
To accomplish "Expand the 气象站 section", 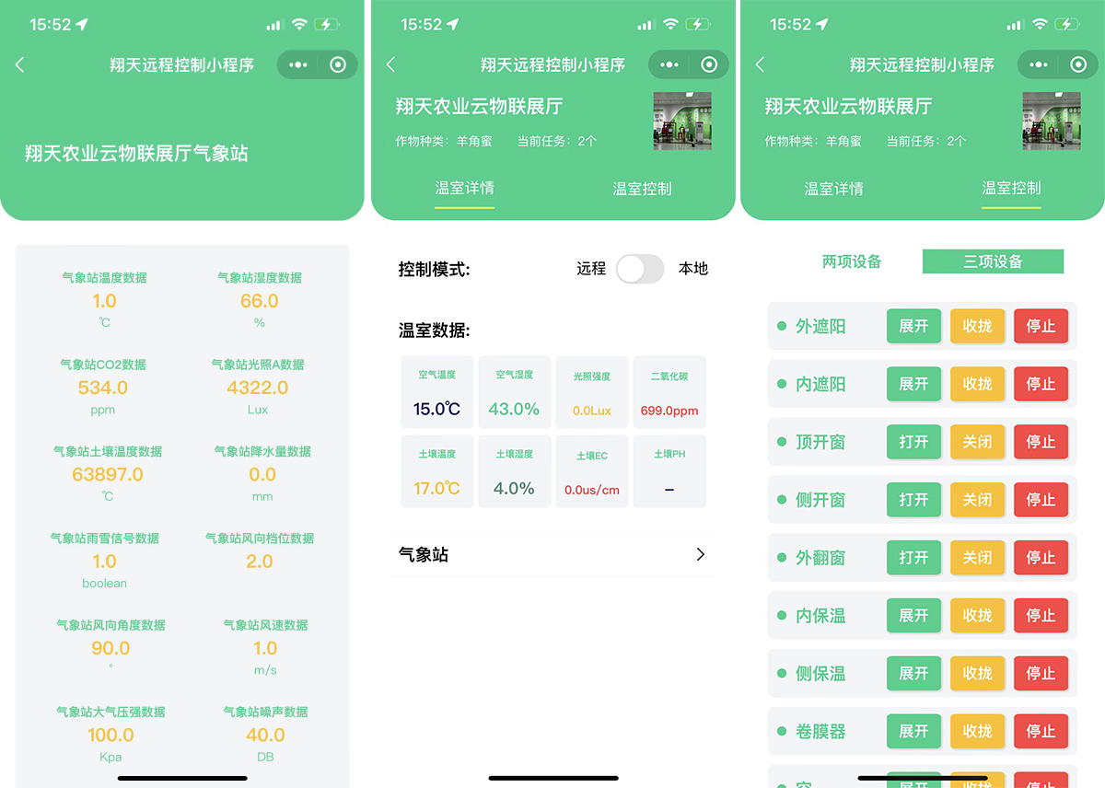I will [x=552, y=554].
